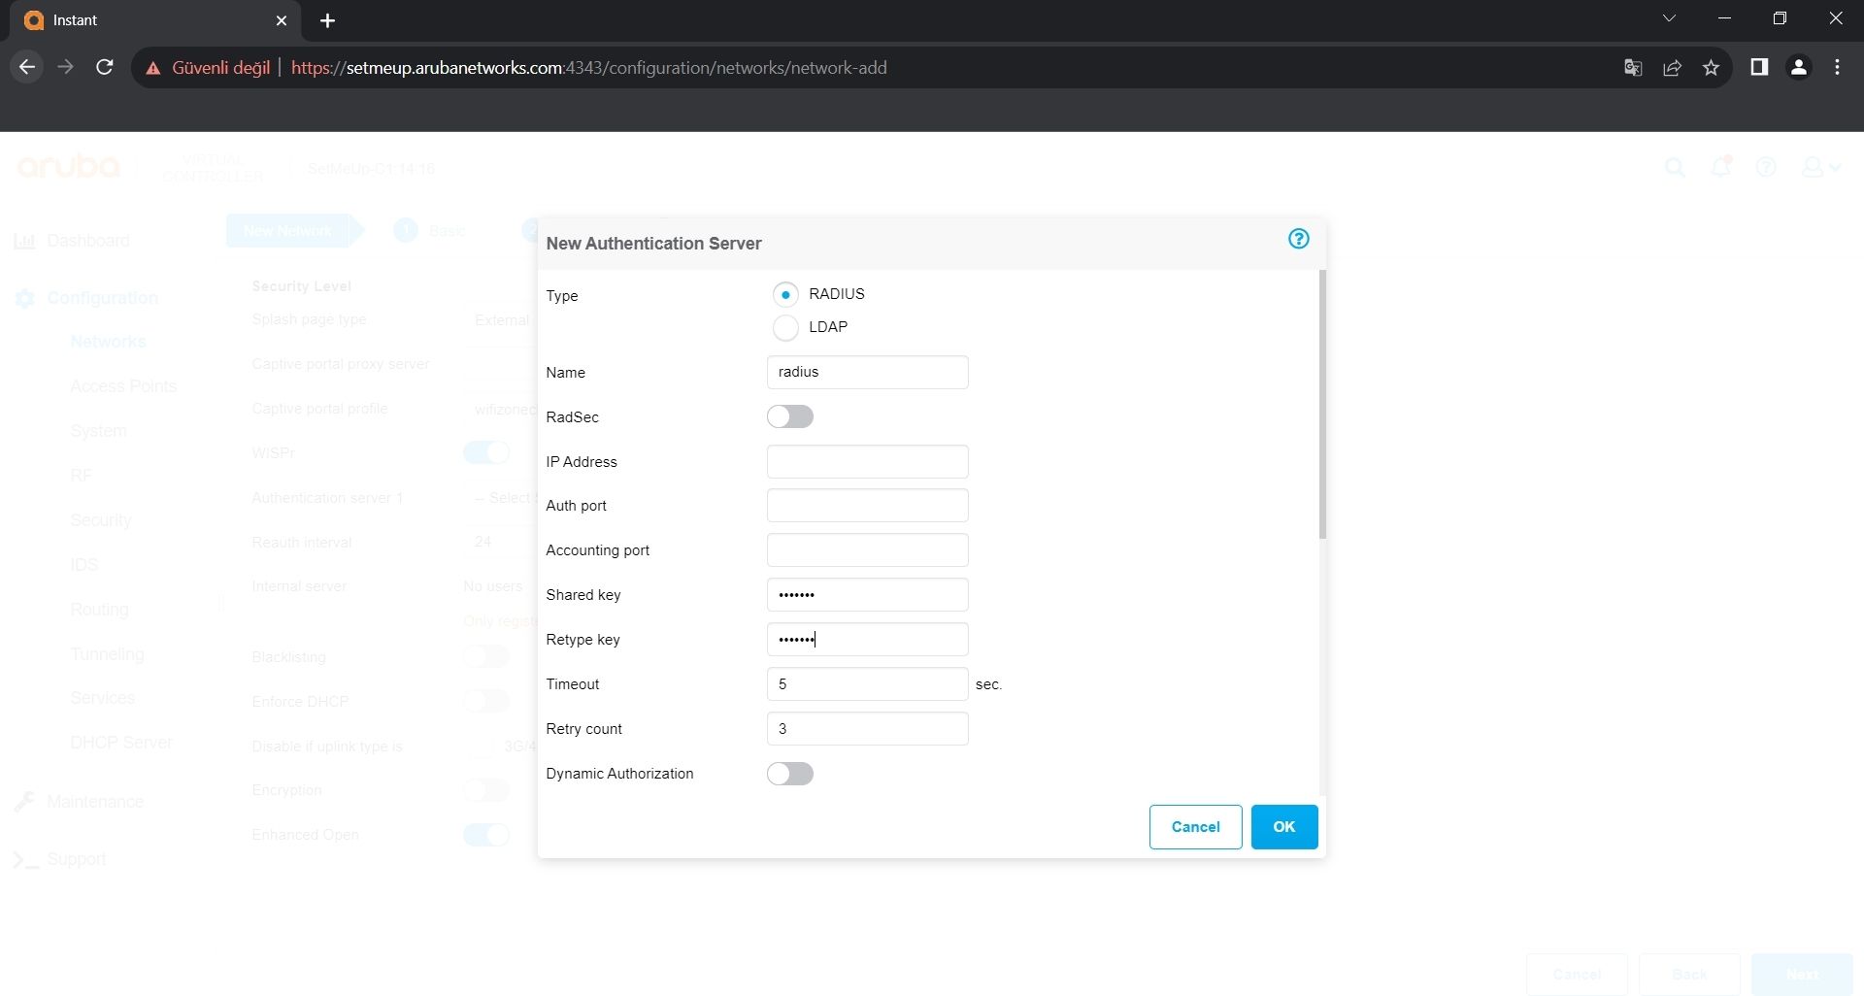Cancel the New Authentication Server dialog
The height and width of the screenshot is (996, 1864).
click(1195, 827)
